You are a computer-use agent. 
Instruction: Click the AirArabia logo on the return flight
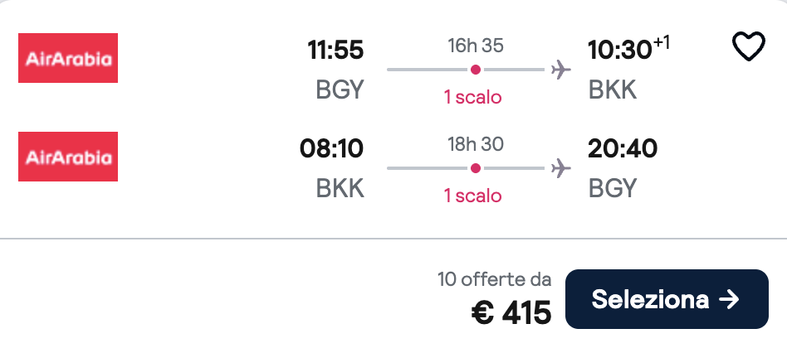pyautogui.click(x=68, y=157)
